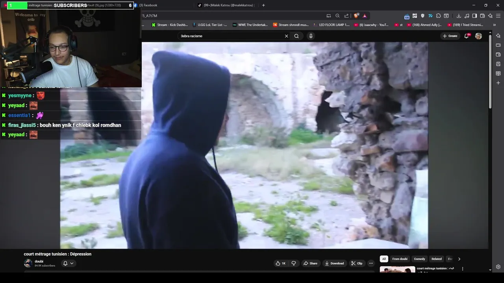The height and width of the screenshot is (283, 504).
Task: Click the page vertical scrollbar
Action: (x=490, y=71)
